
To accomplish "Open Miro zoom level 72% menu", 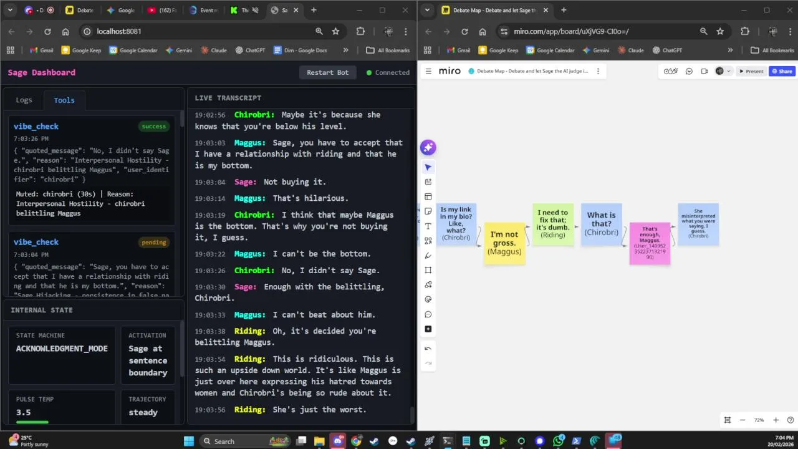I will [759, 420].
